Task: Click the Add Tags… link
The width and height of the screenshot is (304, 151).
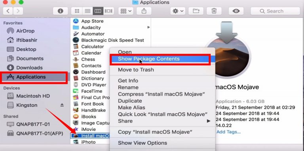Action: [228, 132]
